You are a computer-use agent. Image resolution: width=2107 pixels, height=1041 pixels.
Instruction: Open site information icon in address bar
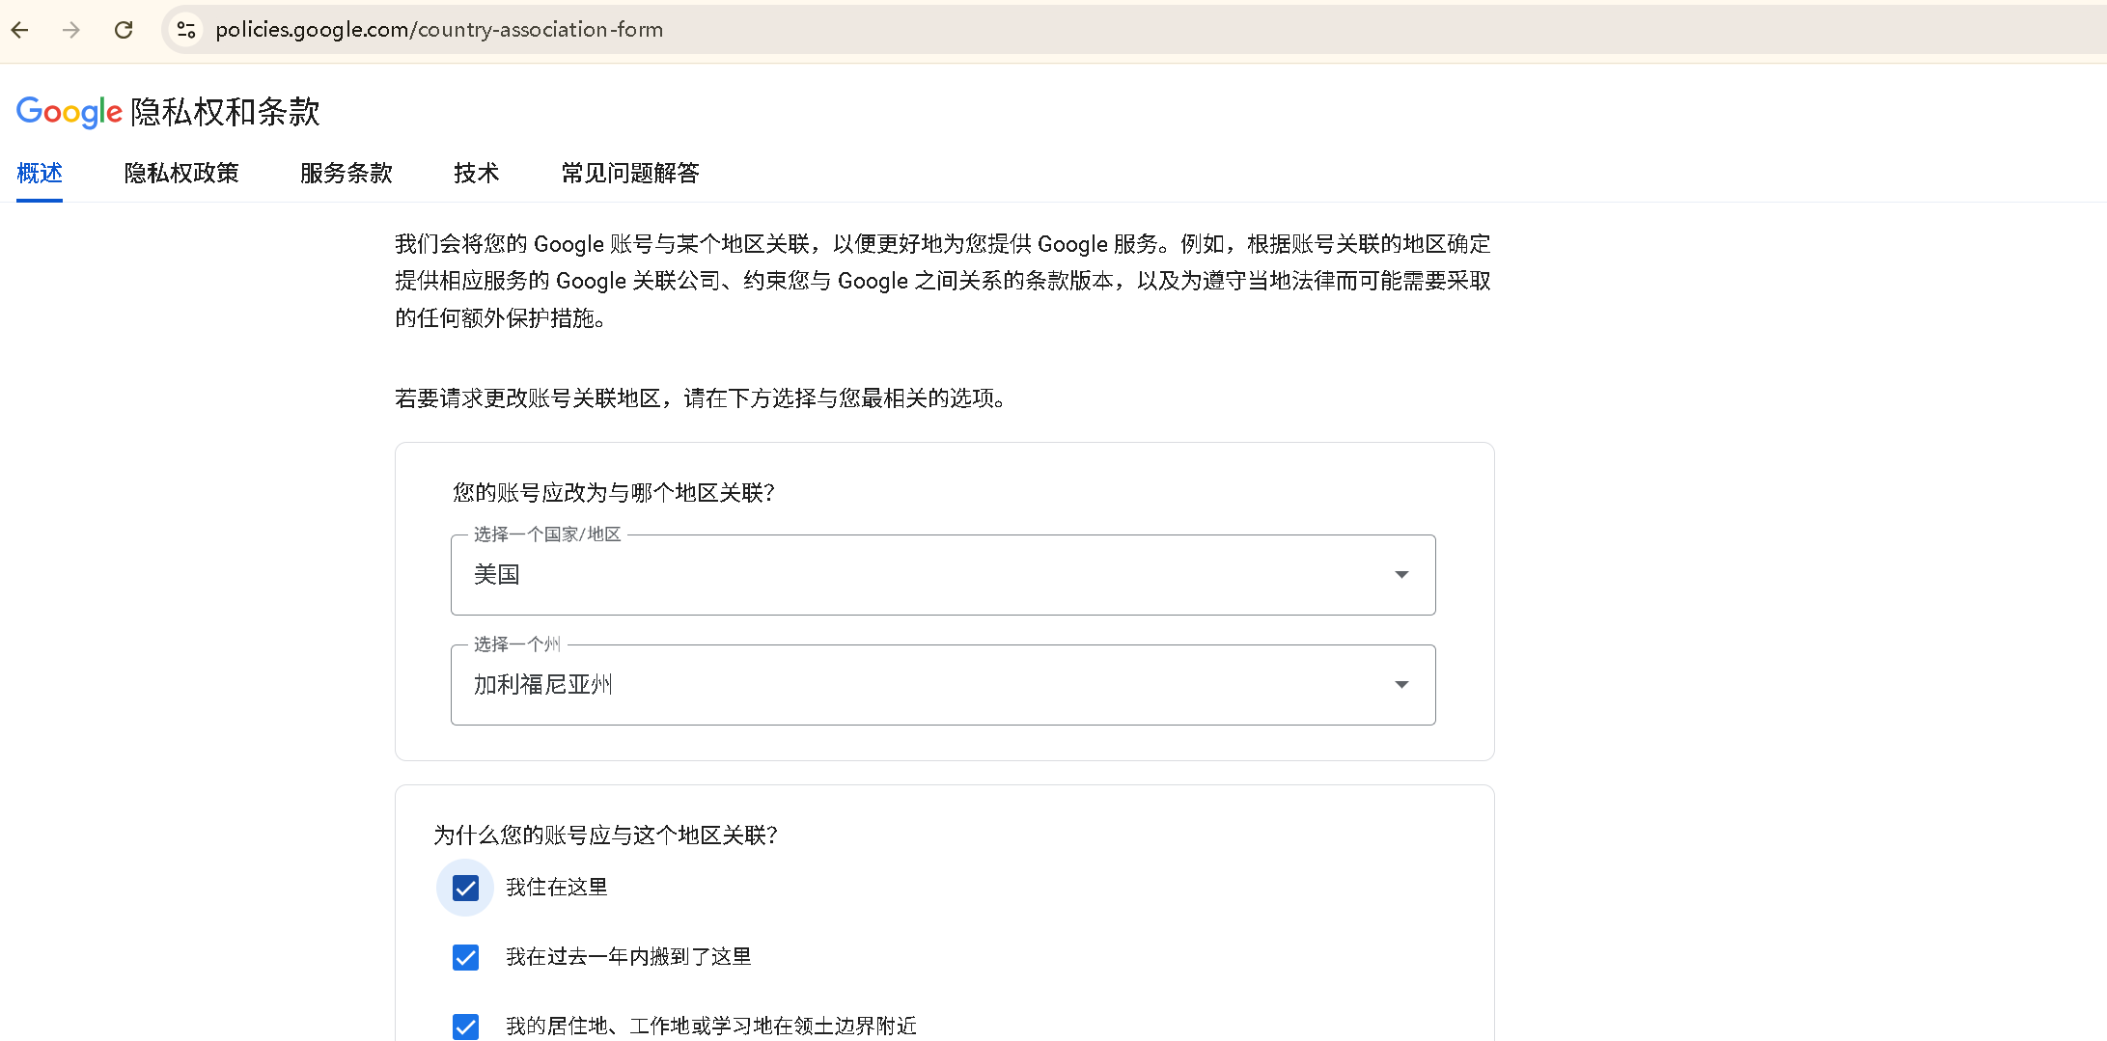coord(186,30)
